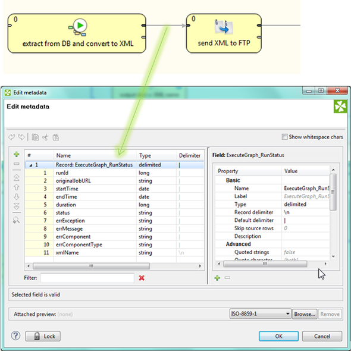Enable Show whitespace chars checkbox

[x=284, y=137]
